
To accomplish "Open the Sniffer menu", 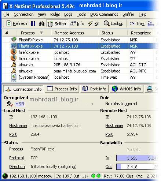I will [128, 14].
